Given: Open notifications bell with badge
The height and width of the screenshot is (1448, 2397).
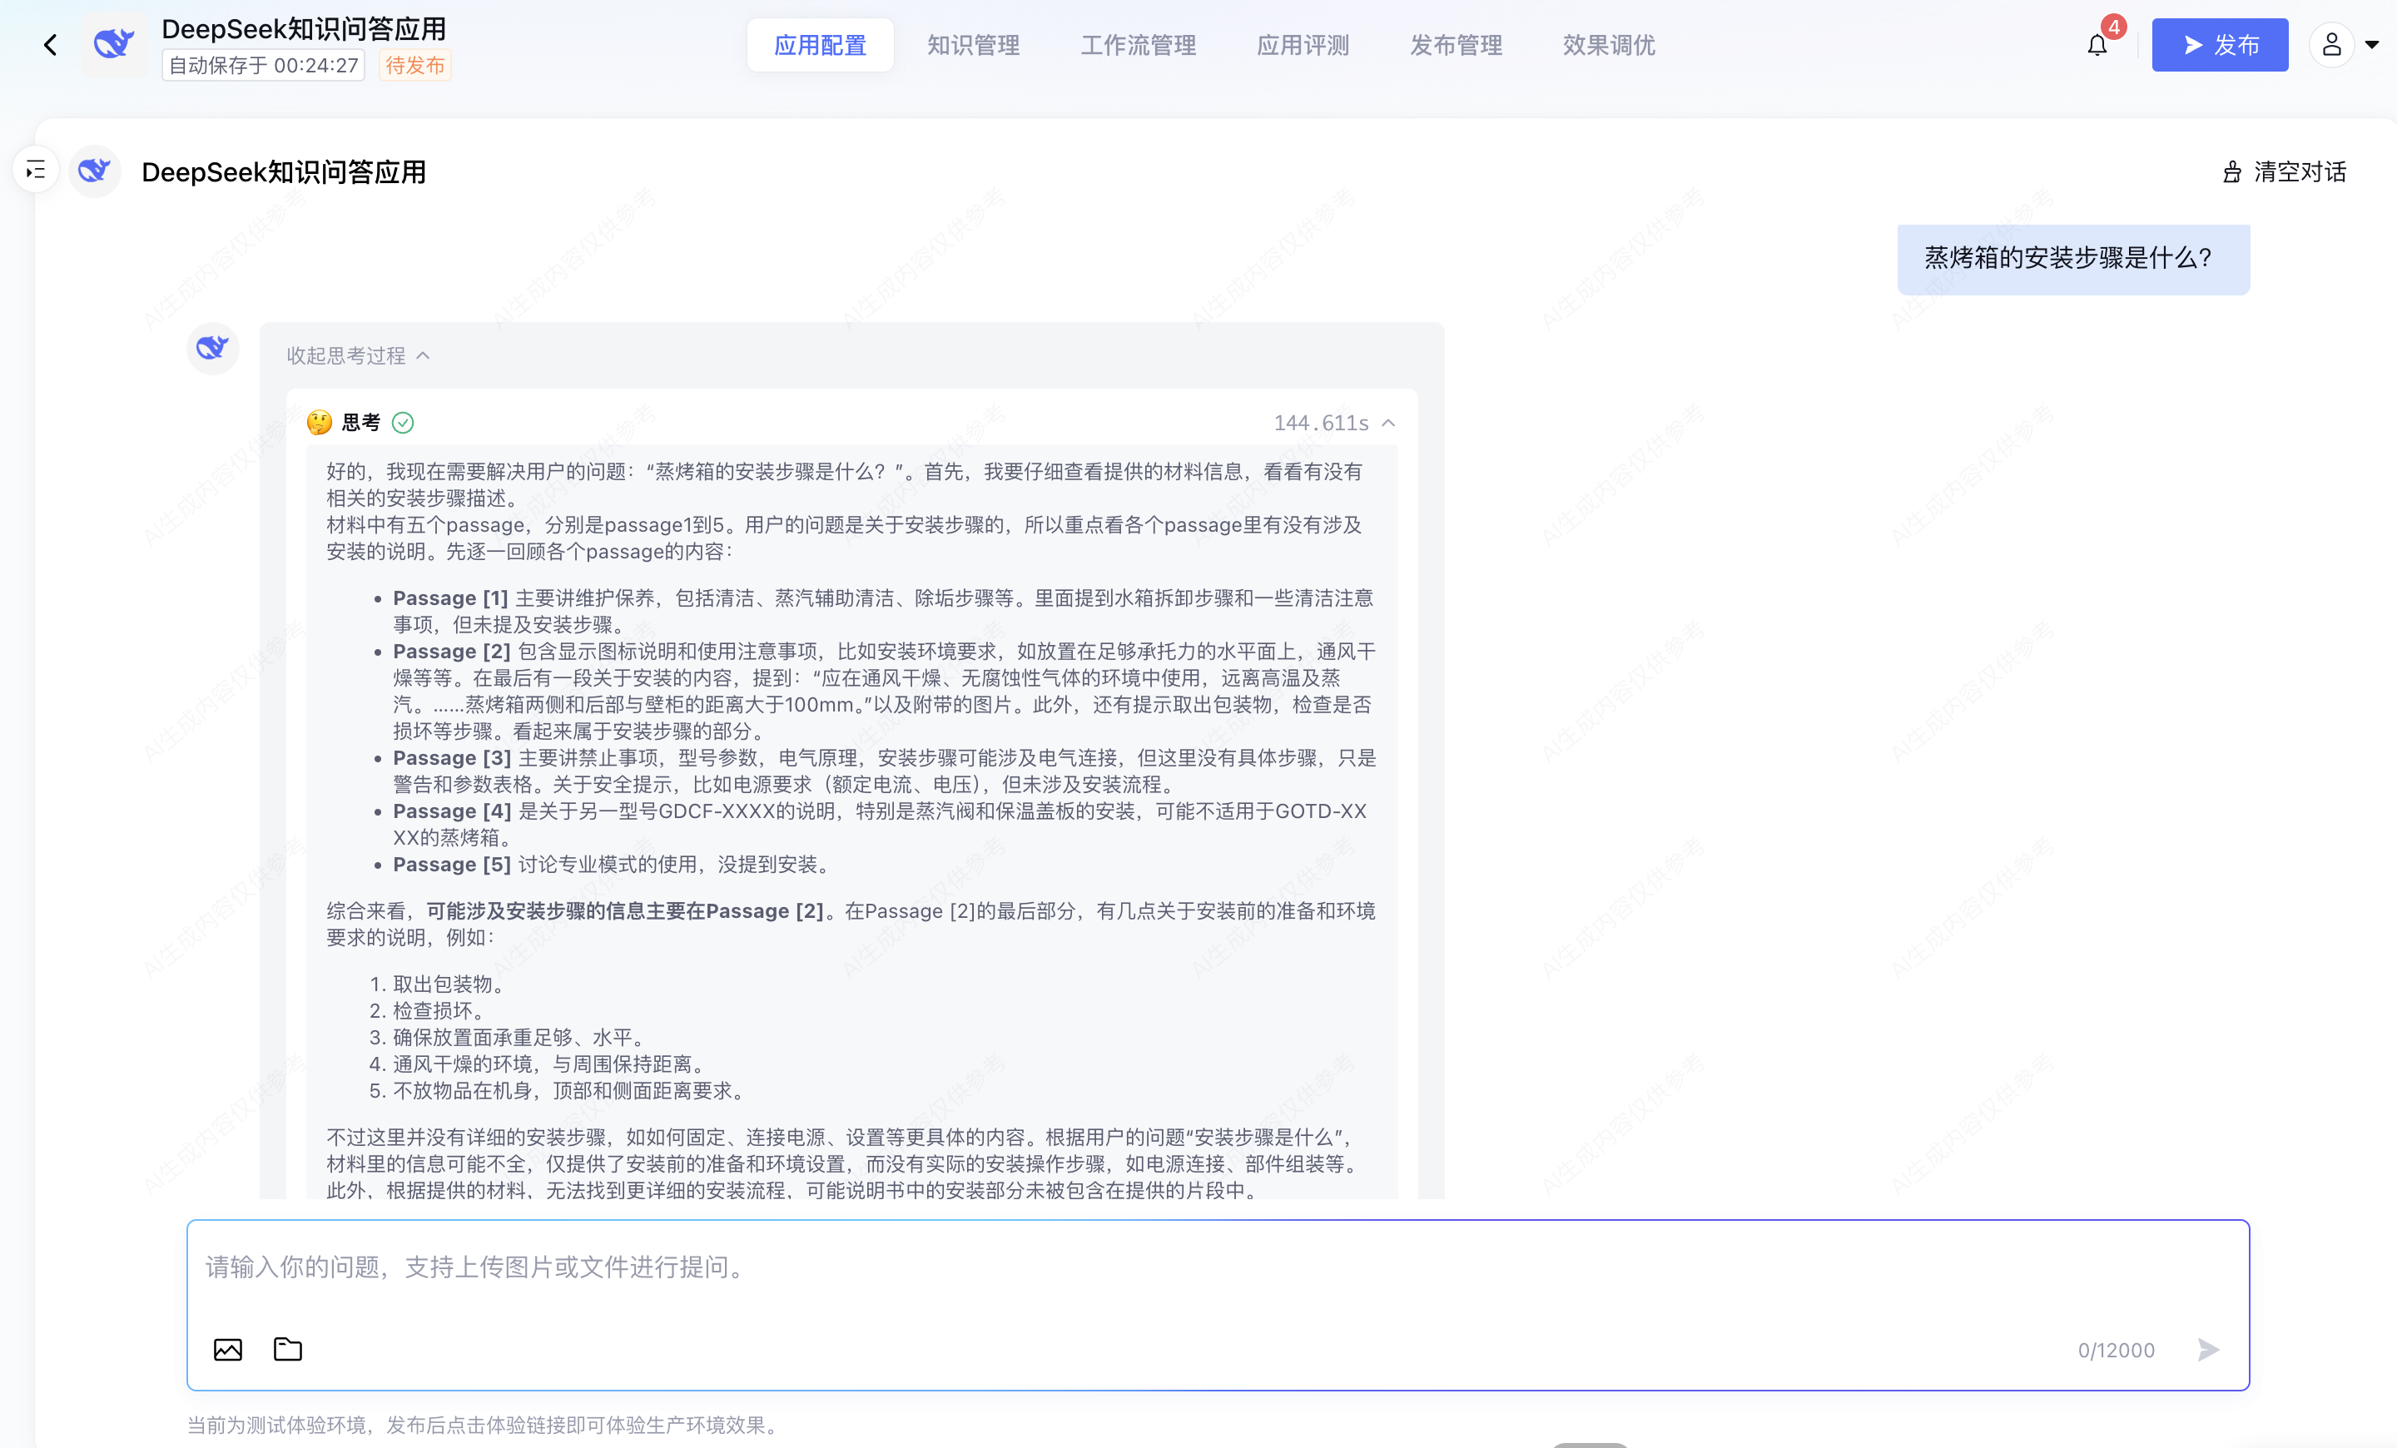Looking at the screenshot, I should coord(2097,45).
